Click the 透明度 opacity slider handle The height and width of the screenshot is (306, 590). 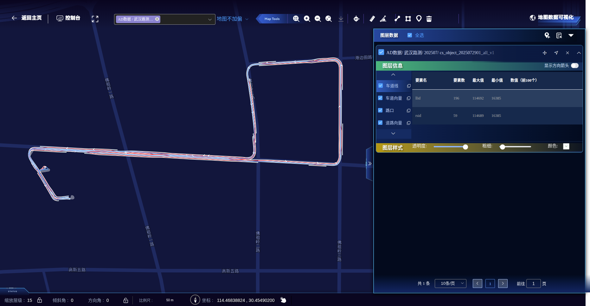465,147
